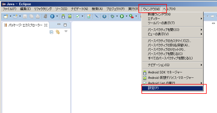Maximize the Package Explorer view
Screen dimensions: 217x113
pos(65,25)
